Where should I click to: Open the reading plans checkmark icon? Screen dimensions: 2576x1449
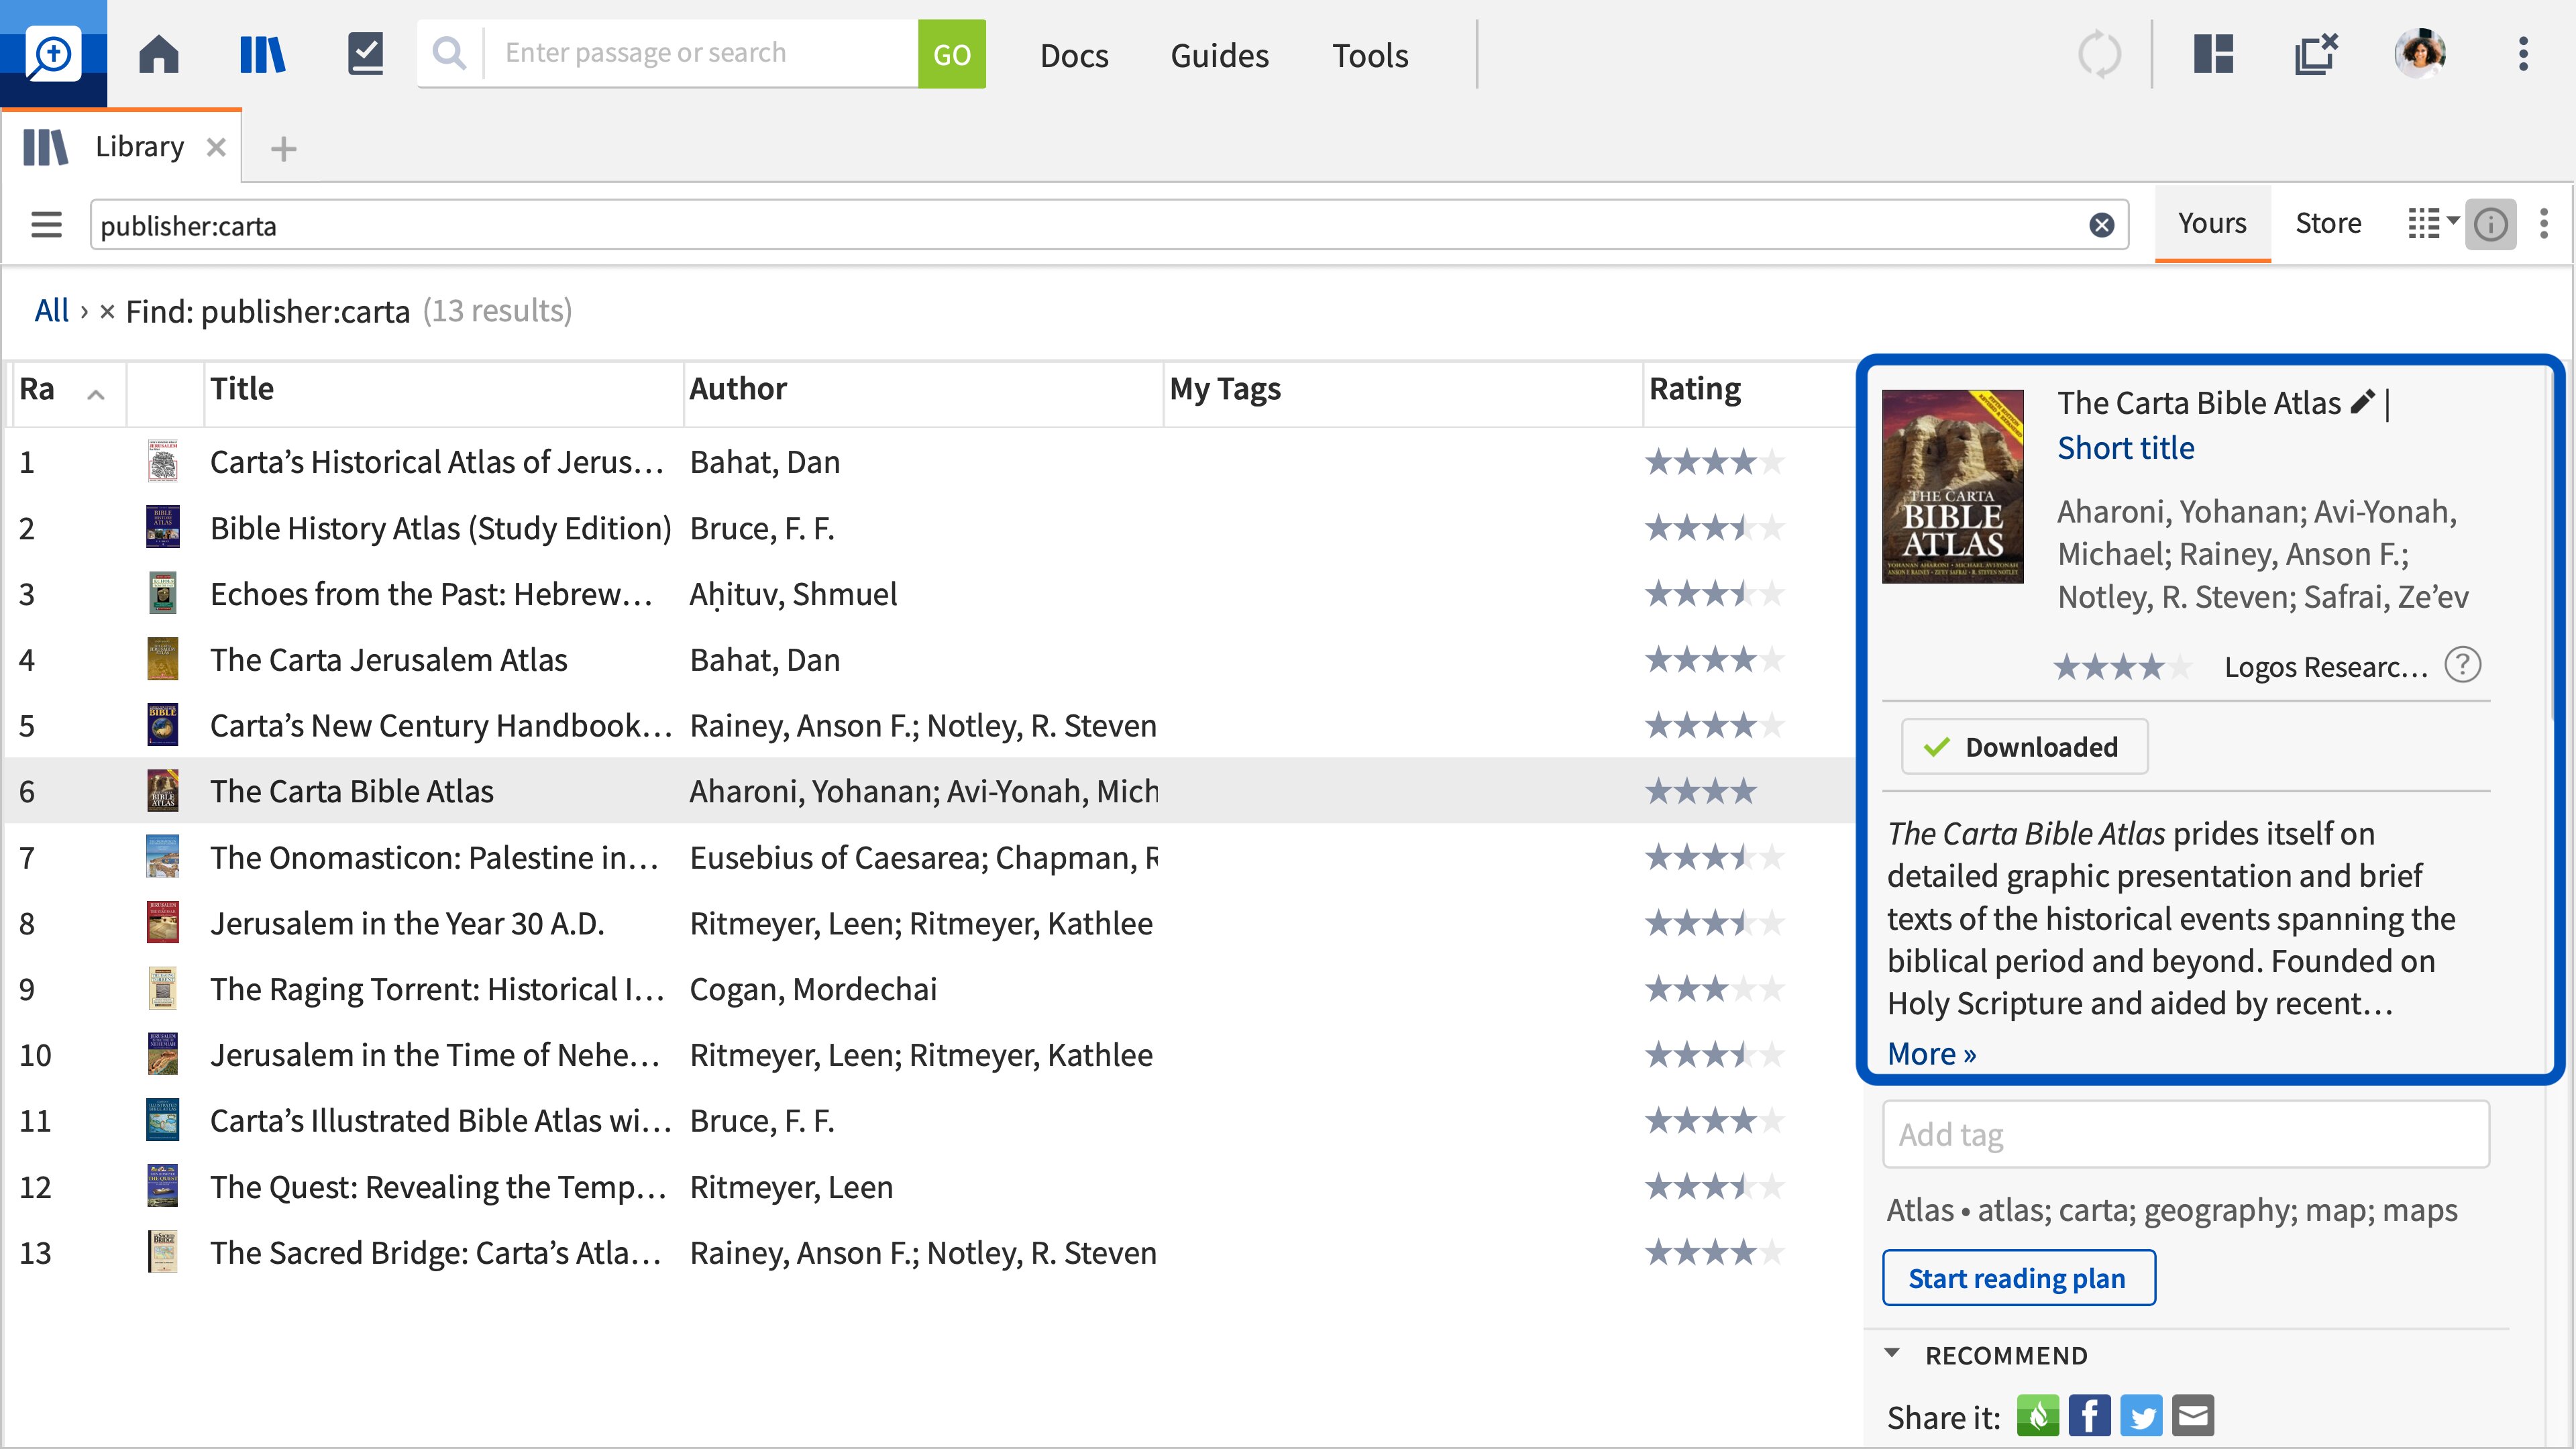tap(366, 54)
